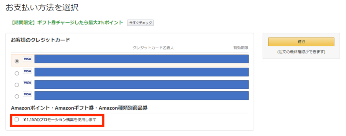The height and width of the screenshot is (136, 346).
Task: Click the VISA logo of the first card
Action: point(27,59)
